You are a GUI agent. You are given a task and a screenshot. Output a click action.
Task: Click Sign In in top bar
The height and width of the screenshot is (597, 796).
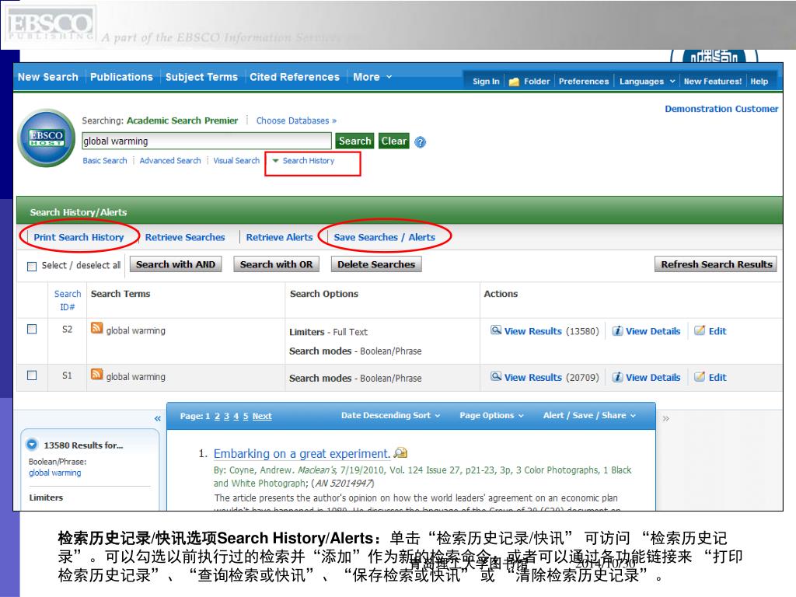coord(486,81)
